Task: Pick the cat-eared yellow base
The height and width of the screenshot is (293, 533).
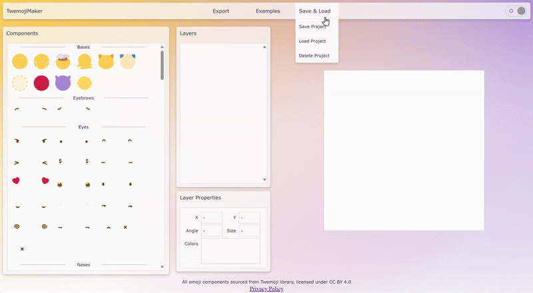Action: coord(105,62)
